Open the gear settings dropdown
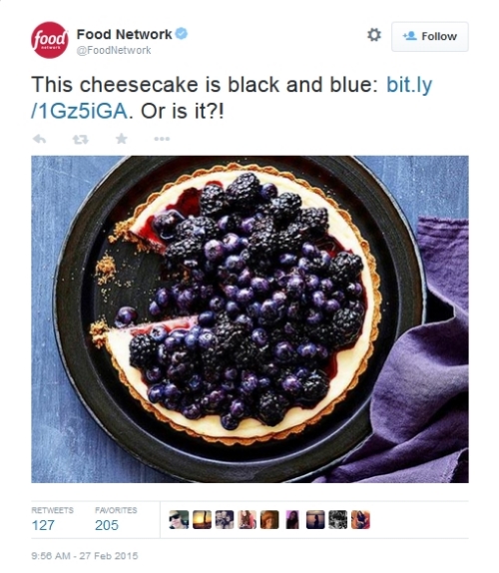 coord(373,35)
